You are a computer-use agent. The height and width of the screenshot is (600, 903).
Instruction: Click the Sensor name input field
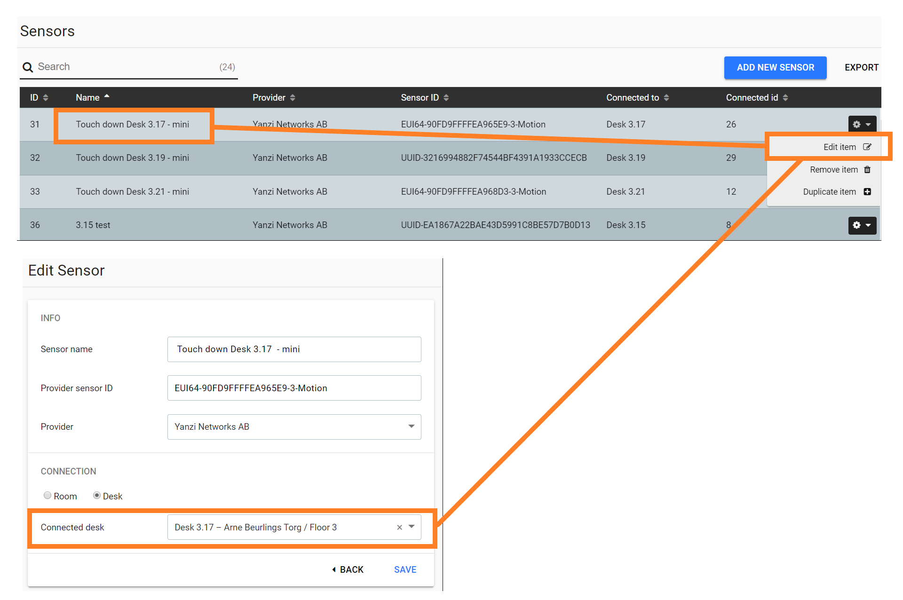coord(294,349)
